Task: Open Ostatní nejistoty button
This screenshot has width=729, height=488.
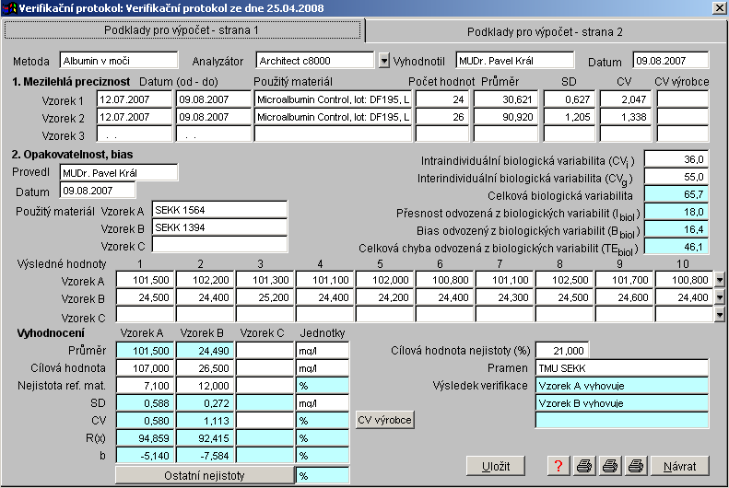Action: pyautogui.click(x=204, y=476)
